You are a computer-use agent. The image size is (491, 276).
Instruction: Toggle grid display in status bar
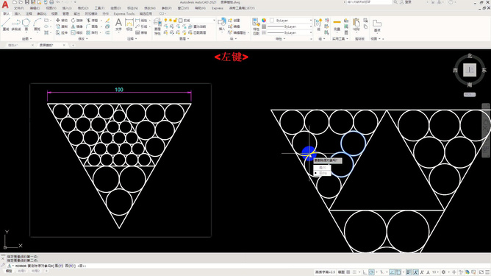coord(348,272)
